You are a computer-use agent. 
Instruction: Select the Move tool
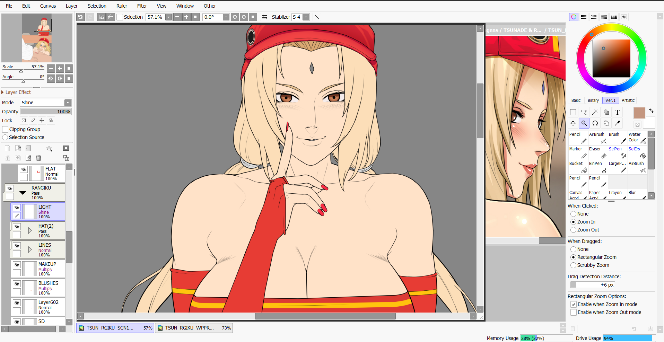tap(573, 123)
